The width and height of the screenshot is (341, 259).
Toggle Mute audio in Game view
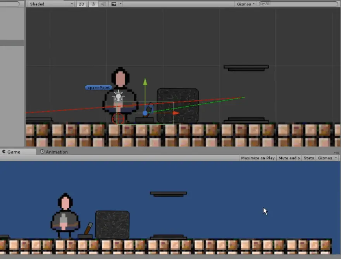click(289, 158)
